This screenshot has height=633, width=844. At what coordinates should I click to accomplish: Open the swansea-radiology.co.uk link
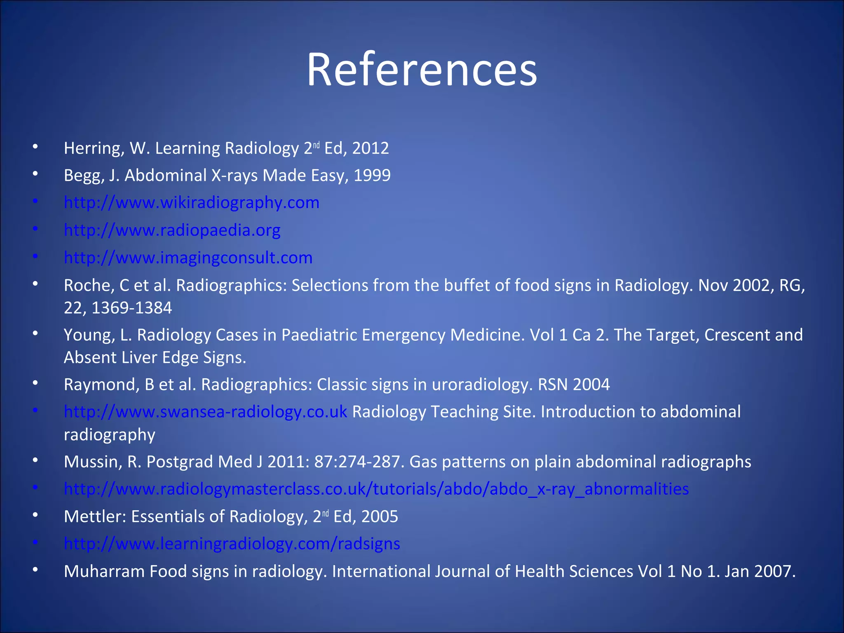(206, 412)
